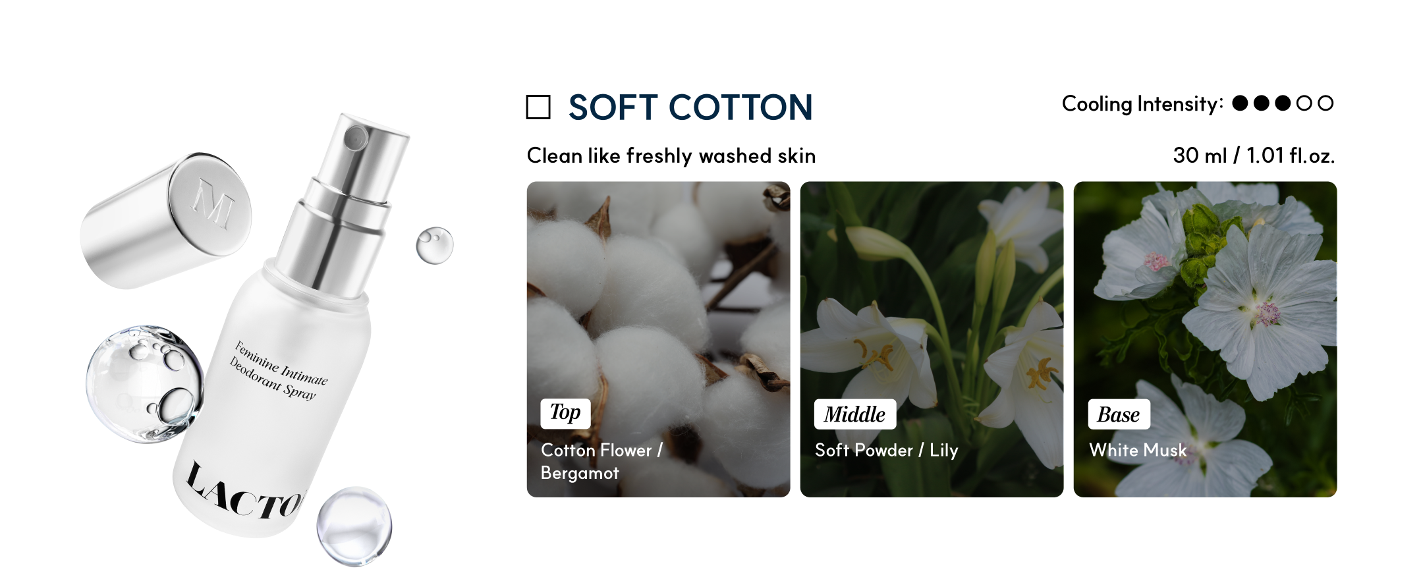The width and height of the screenshot is (1423, 583).
Task: Select the fourth empty cooling intensity dot
Action: coord(1304,103)
